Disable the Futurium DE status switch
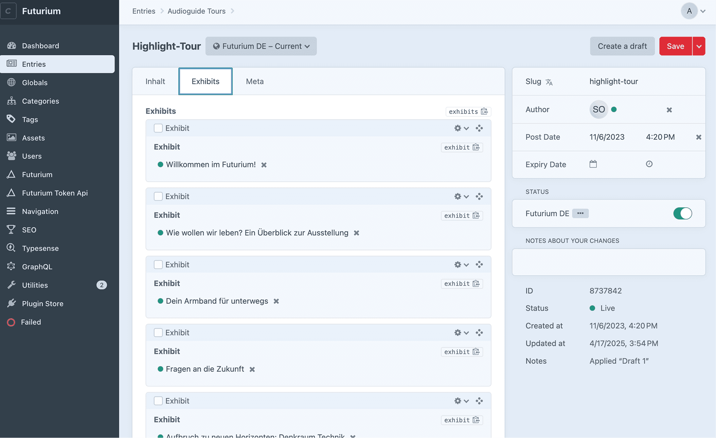716x438 pixels. 682,214
